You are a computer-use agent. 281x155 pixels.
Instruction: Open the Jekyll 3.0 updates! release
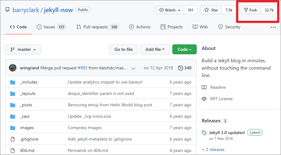point(227,133)
